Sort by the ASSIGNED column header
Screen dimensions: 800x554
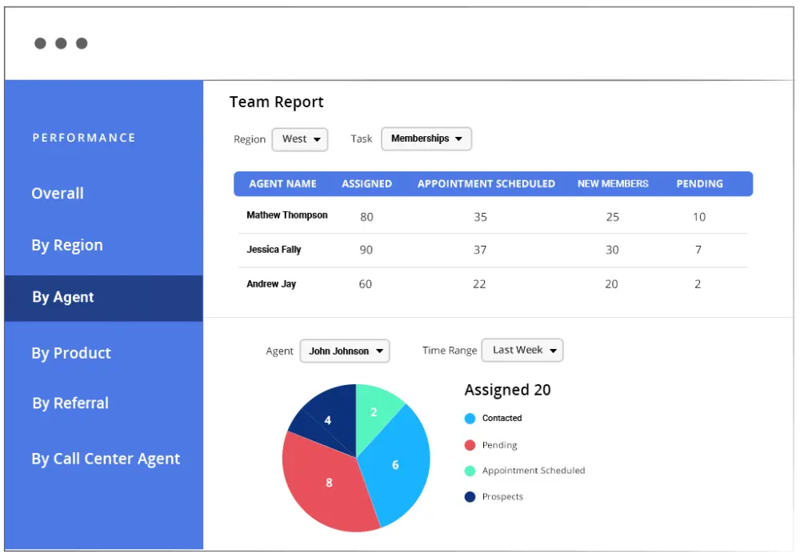(x=366, y=183)
